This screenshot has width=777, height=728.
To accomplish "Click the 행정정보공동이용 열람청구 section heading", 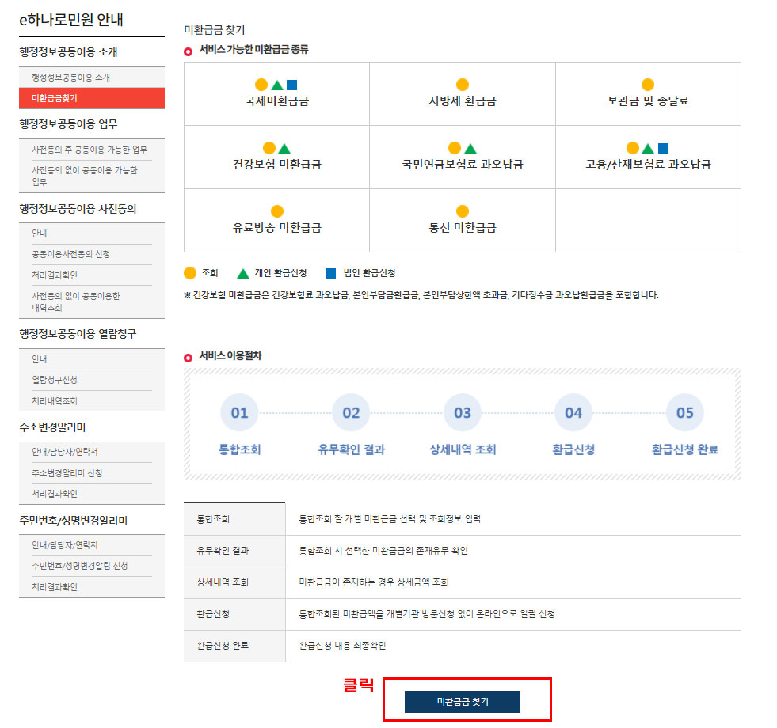I will [78, 334].
